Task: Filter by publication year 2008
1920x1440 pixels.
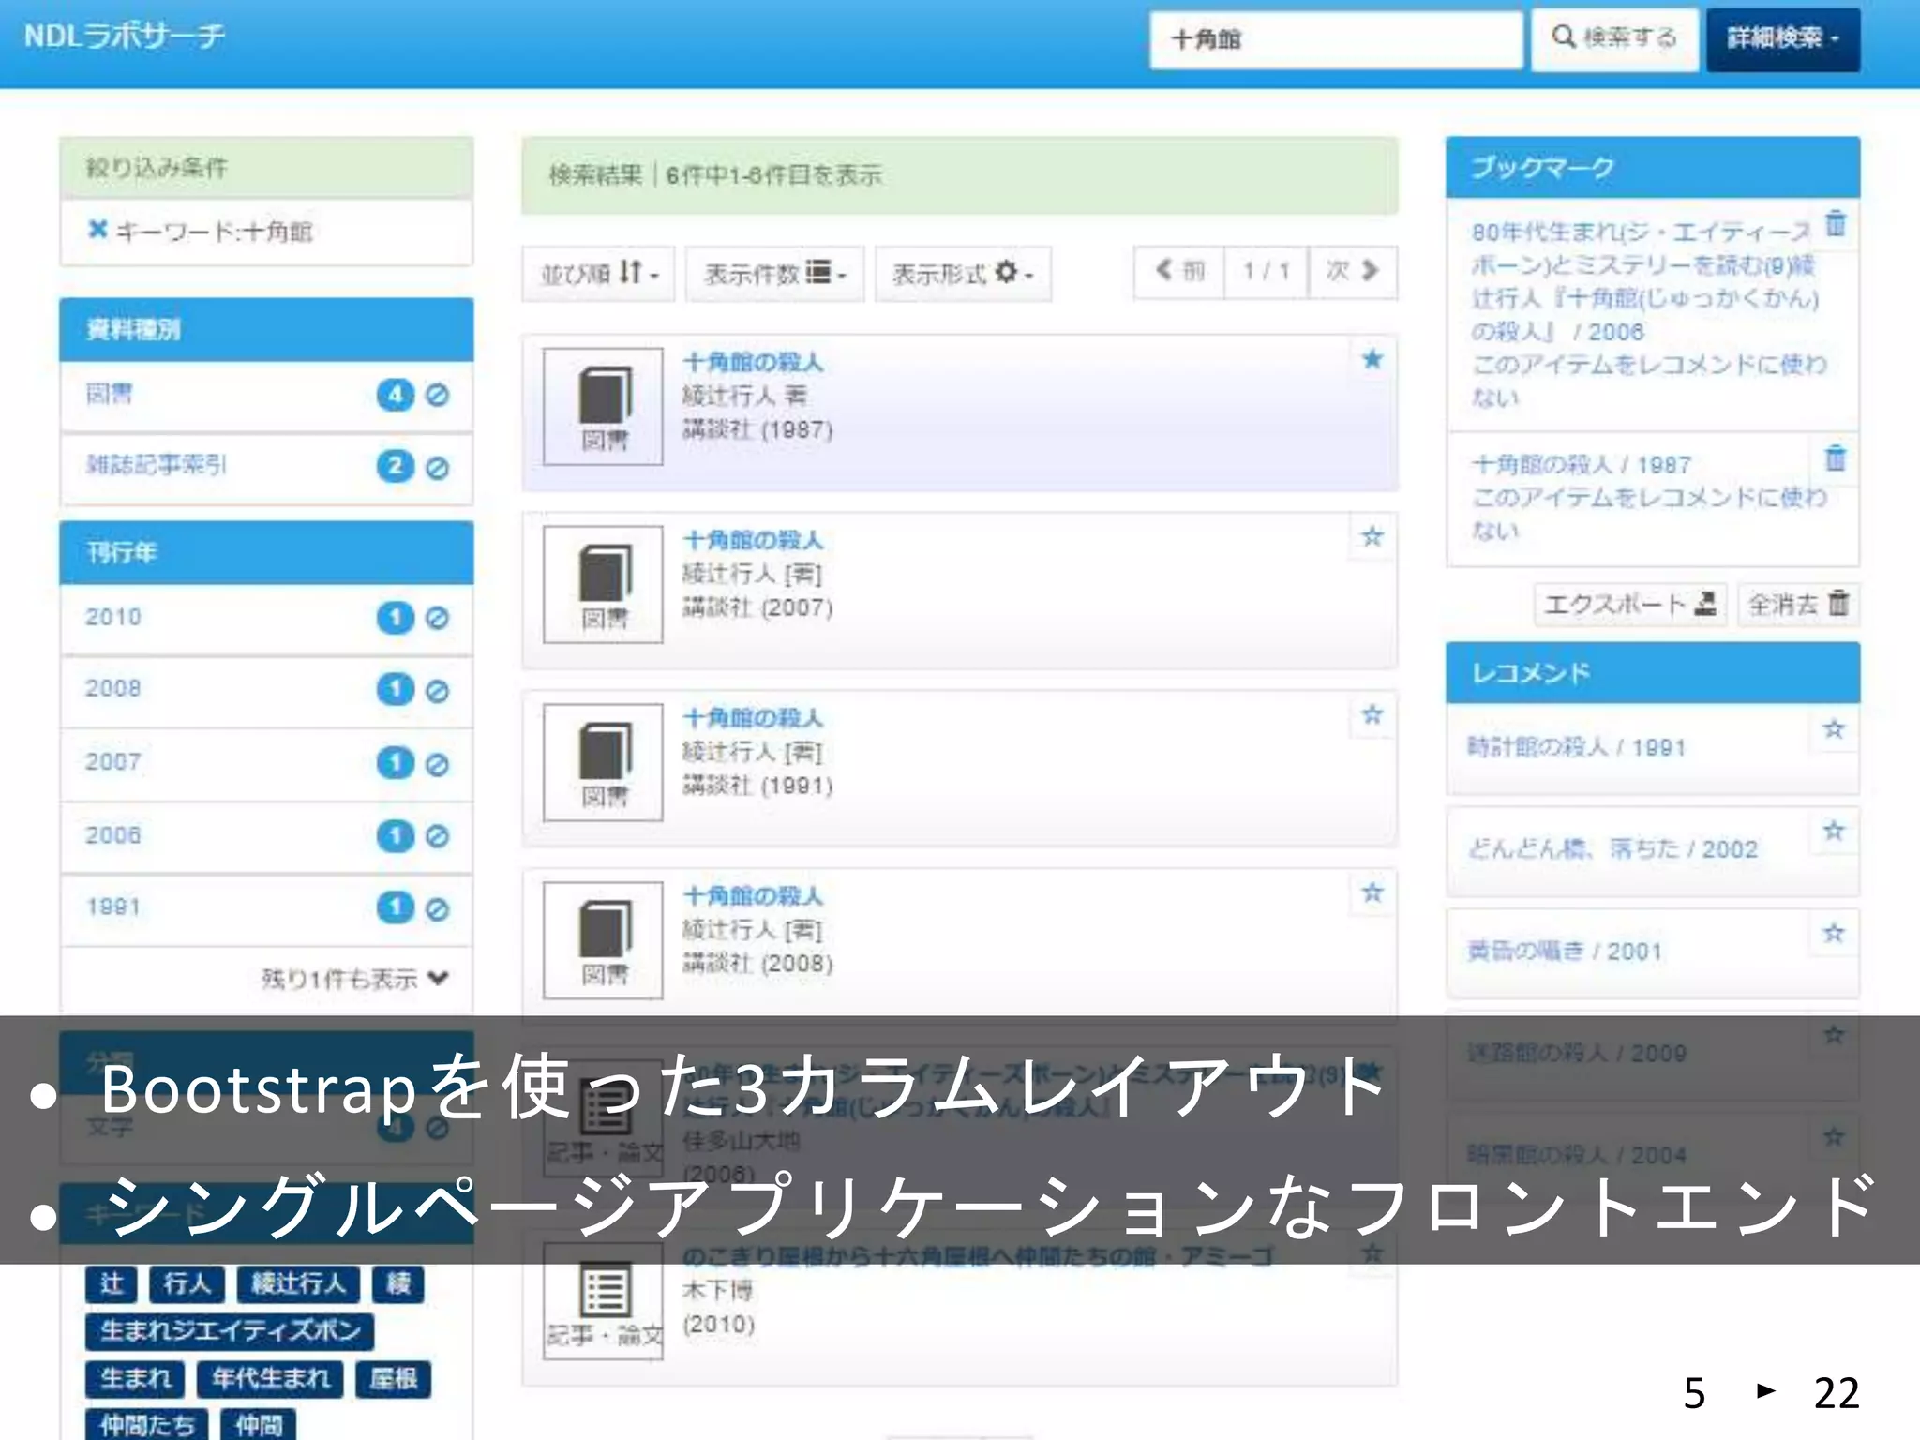Action: click(113, 689)
